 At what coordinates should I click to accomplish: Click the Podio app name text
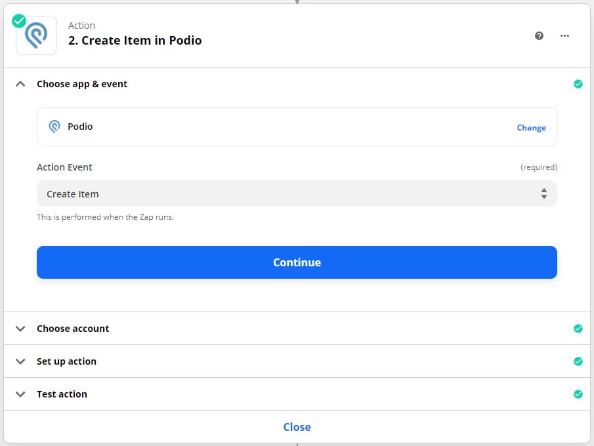point(80,127)
